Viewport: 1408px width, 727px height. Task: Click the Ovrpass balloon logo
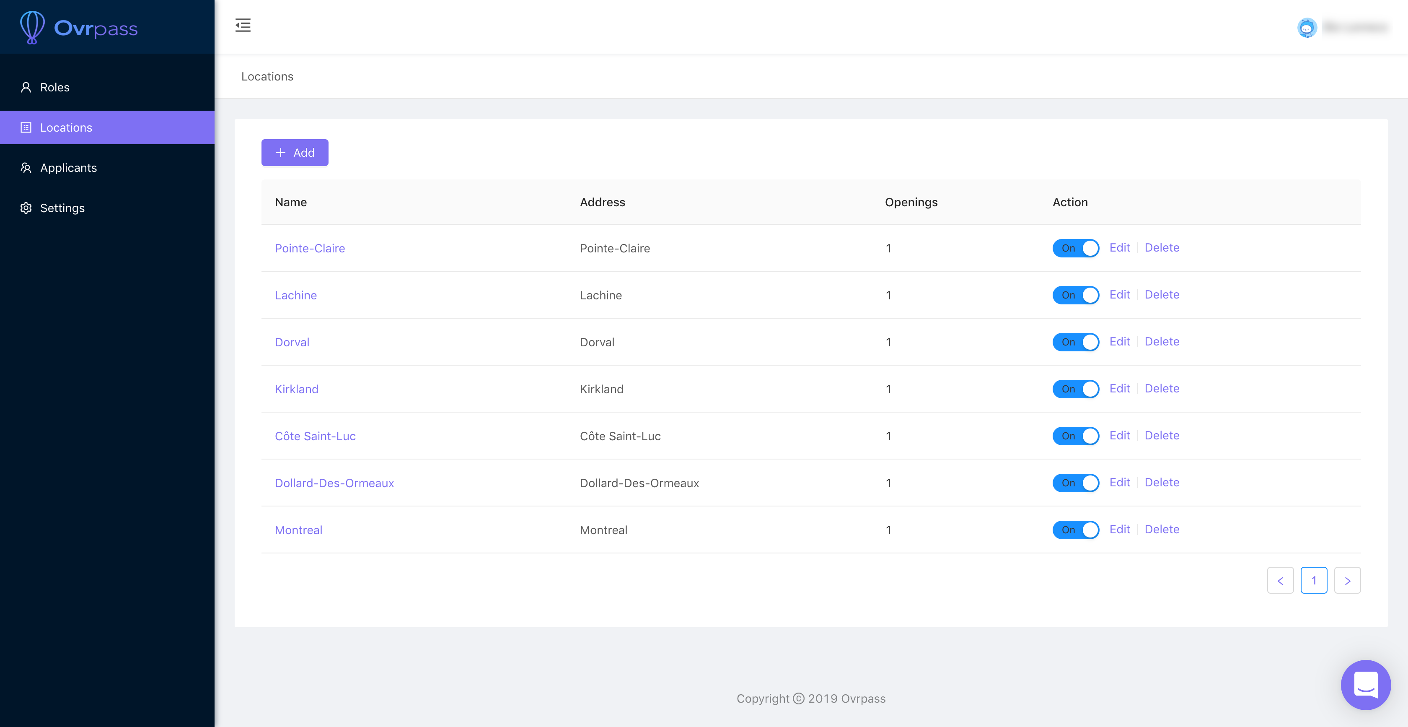tap(32, 27)
